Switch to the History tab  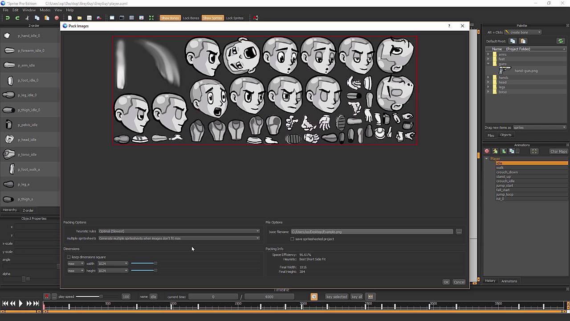[x=490, y=281]
